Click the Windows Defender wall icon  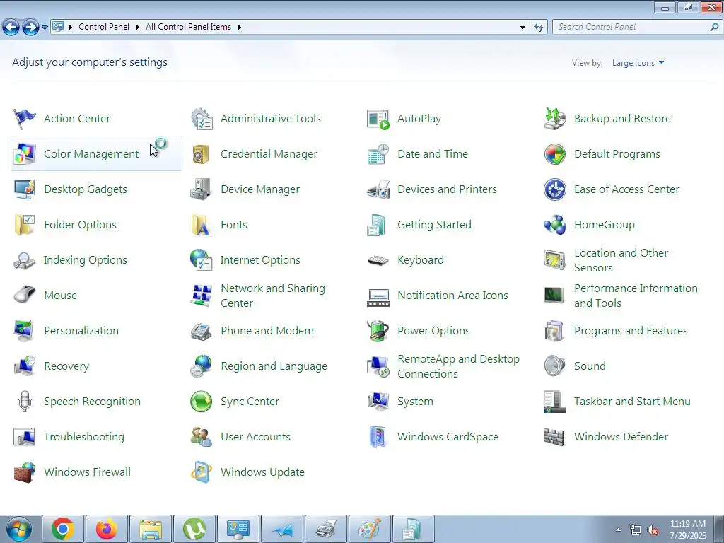click(x=554, y=437)
